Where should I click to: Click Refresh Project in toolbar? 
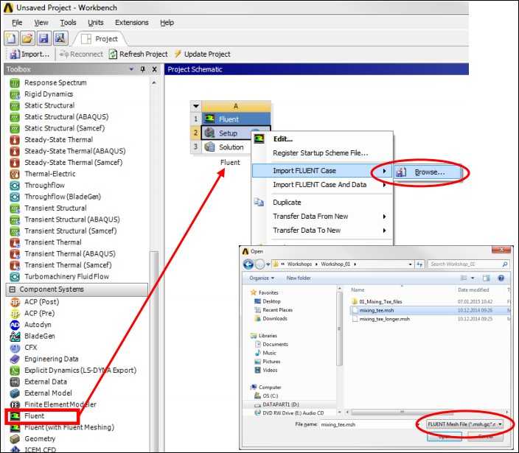(139, 54)
